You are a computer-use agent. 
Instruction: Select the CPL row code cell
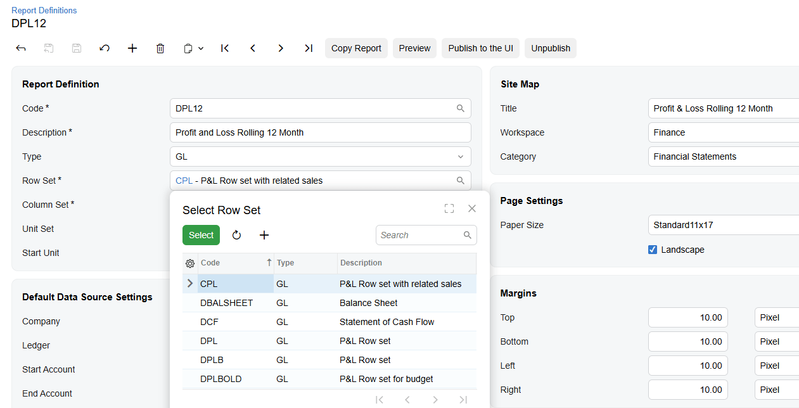point(236,284)
